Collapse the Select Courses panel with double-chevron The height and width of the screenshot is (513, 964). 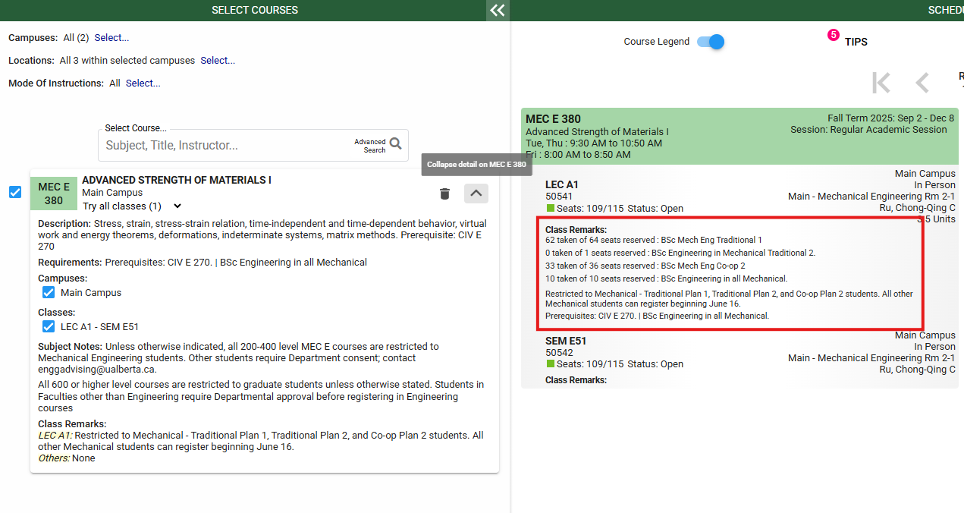click(497, 10)
